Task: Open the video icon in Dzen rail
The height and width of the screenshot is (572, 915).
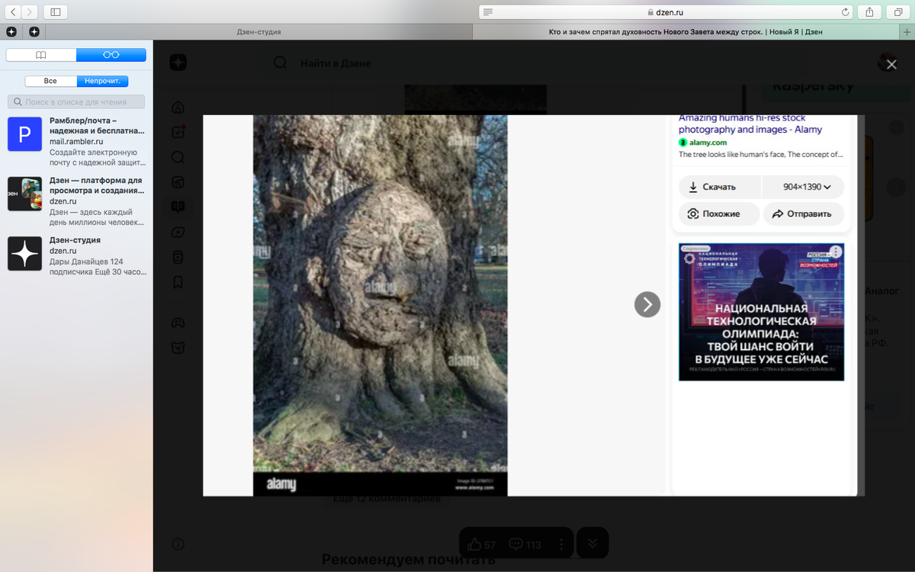Action: pyautogui.click(x=178, y=232)
